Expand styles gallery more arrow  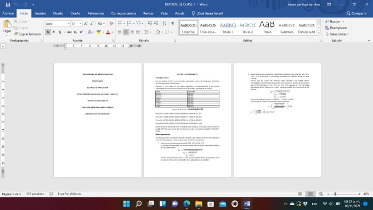coord(319,33)
